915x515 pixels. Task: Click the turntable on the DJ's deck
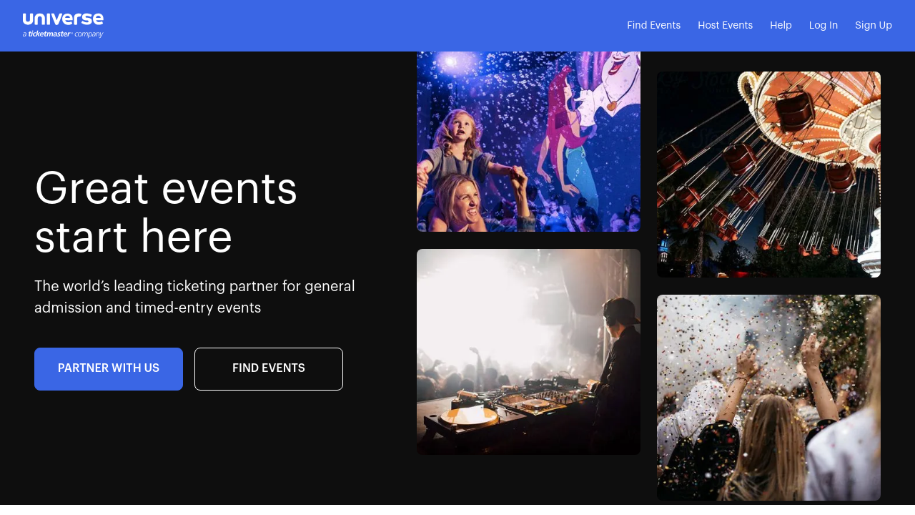coord(468,415)
